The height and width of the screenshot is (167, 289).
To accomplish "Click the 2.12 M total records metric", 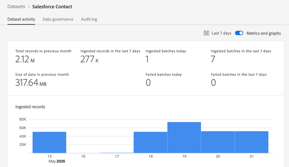I will pyautogui.click(x=25, y=59).
